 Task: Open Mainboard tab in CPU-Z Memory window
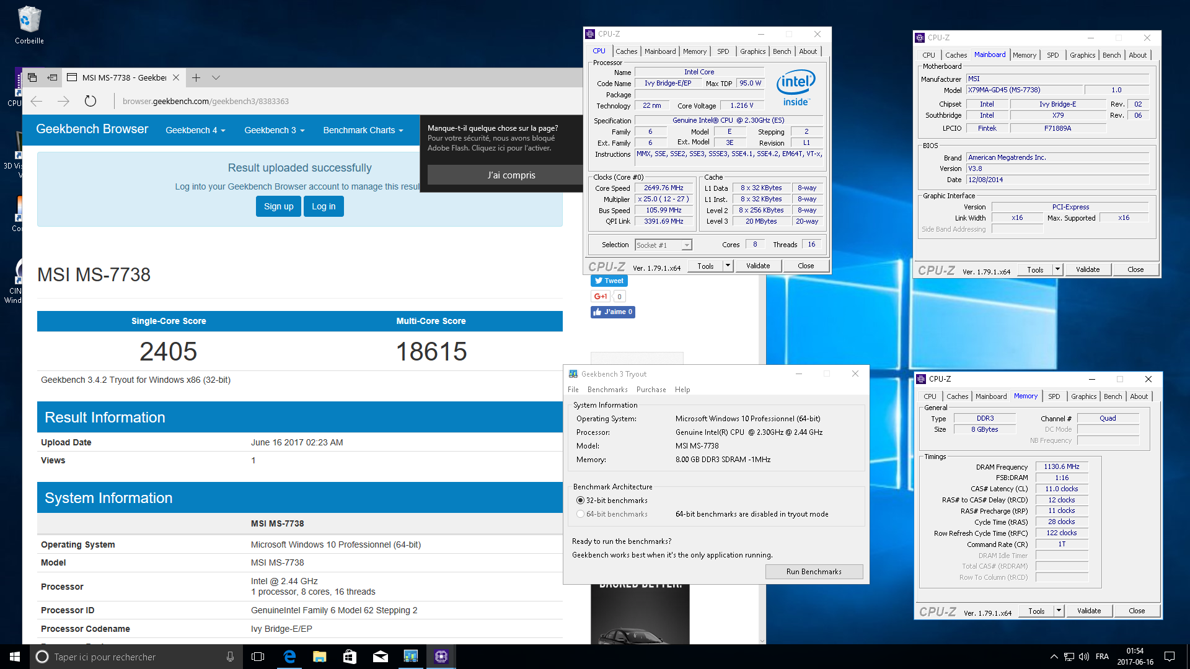tap(990, 396)
